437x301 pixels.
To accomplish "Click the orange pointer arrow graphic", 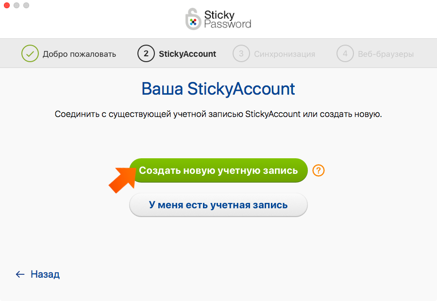I will 121,179.
